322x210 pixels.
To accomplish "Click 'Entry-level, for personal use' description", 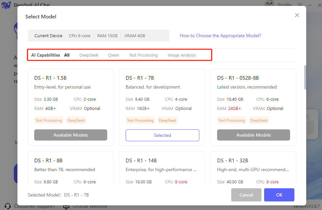I will coord(62,87).
